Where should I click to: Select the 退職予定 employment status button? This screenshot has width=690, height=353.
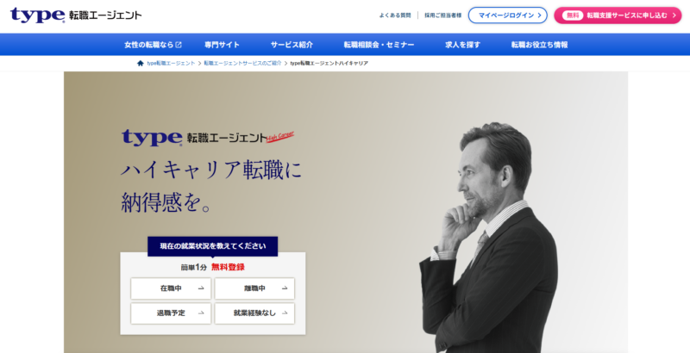171,313
